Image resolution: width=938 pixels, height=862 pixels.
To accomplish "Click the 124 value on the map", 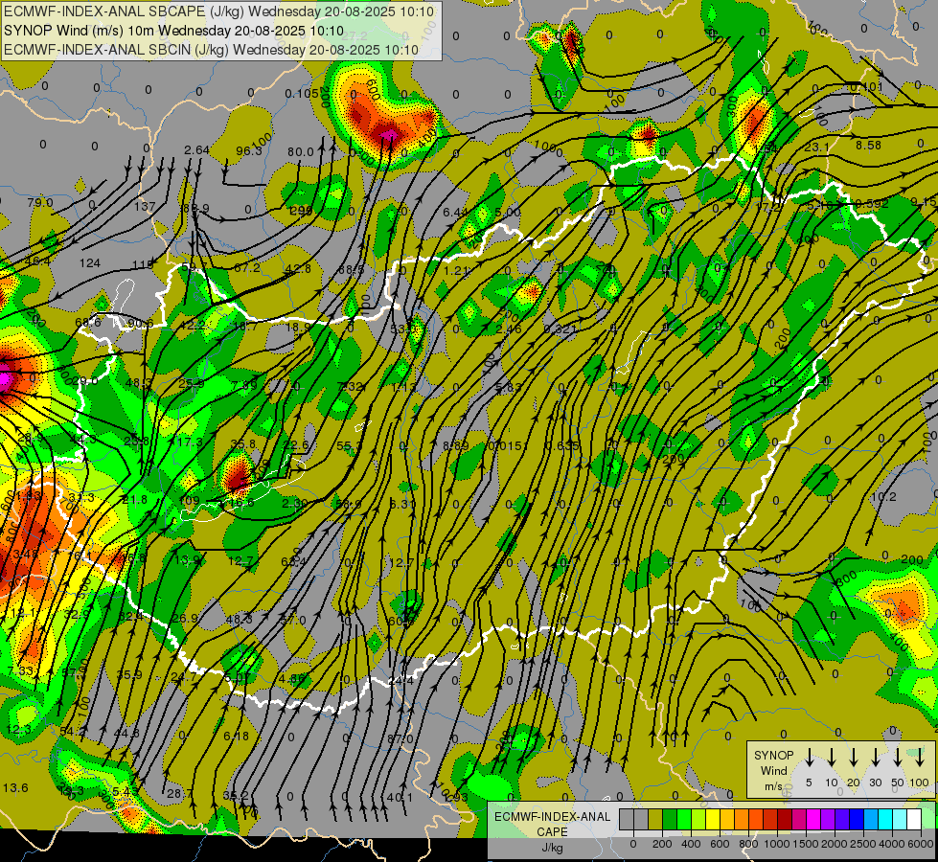I will [x=90, y=262].
